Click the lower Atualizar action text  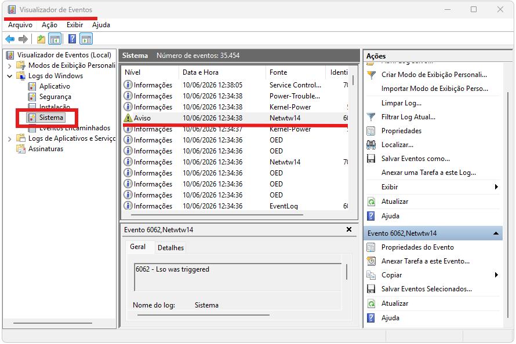point(395,303)
